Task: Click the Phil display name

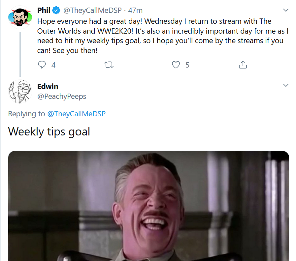Action: (44, 10)
